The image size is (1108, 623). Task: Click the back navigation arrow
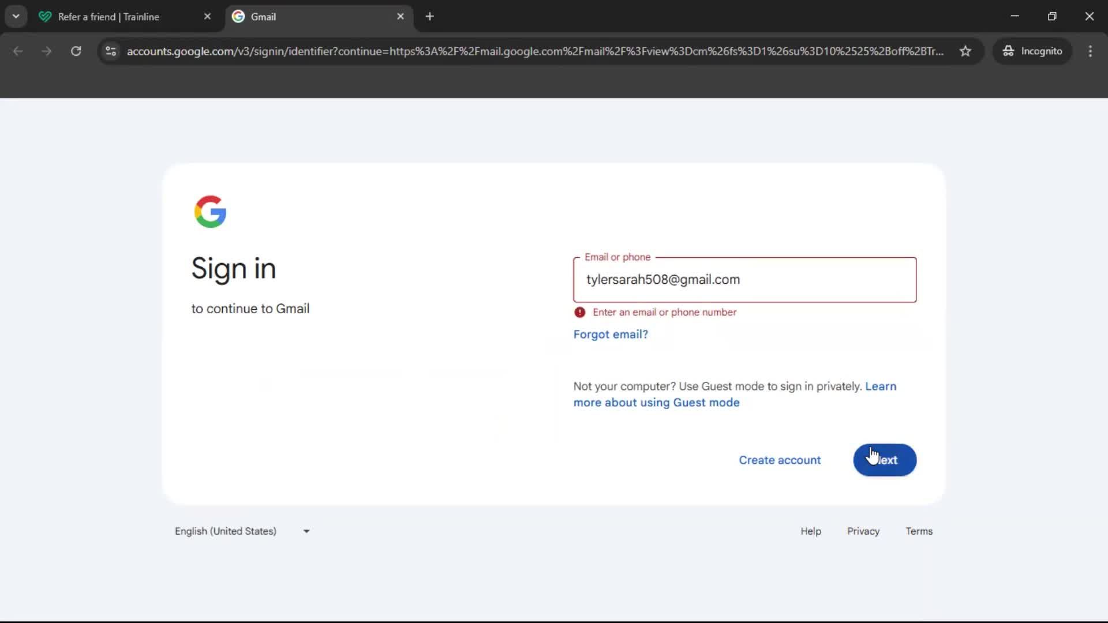[18, 51]
